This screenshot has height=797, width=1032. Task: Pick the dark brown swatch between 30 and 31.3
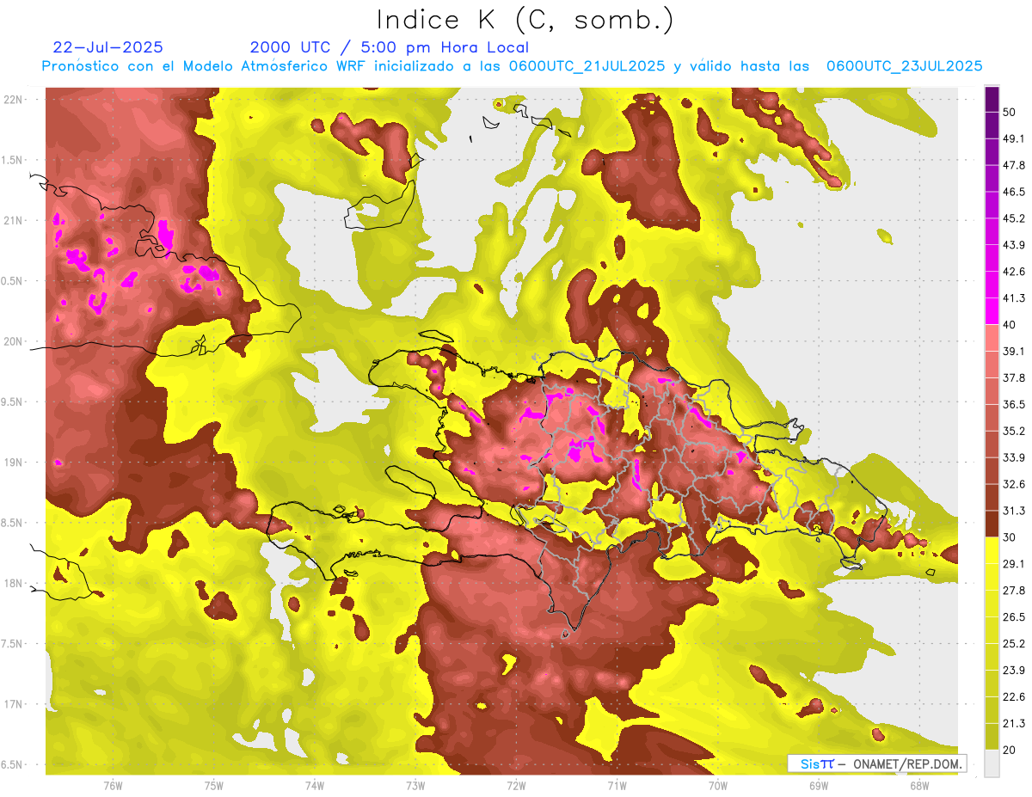[x=992, y=524]
